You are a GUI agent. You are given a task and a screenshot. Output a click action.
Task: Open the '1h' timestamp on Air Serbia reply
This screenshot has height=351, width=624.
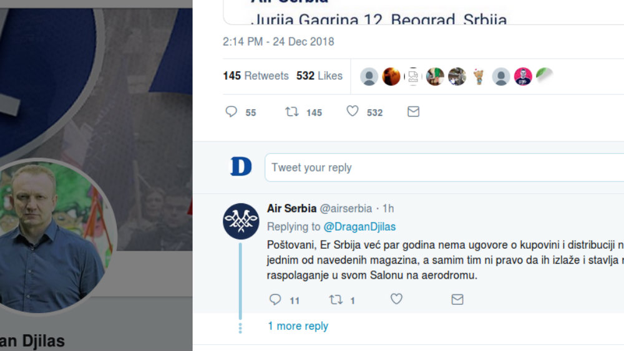pyautogui.click(x=388, y=208)
